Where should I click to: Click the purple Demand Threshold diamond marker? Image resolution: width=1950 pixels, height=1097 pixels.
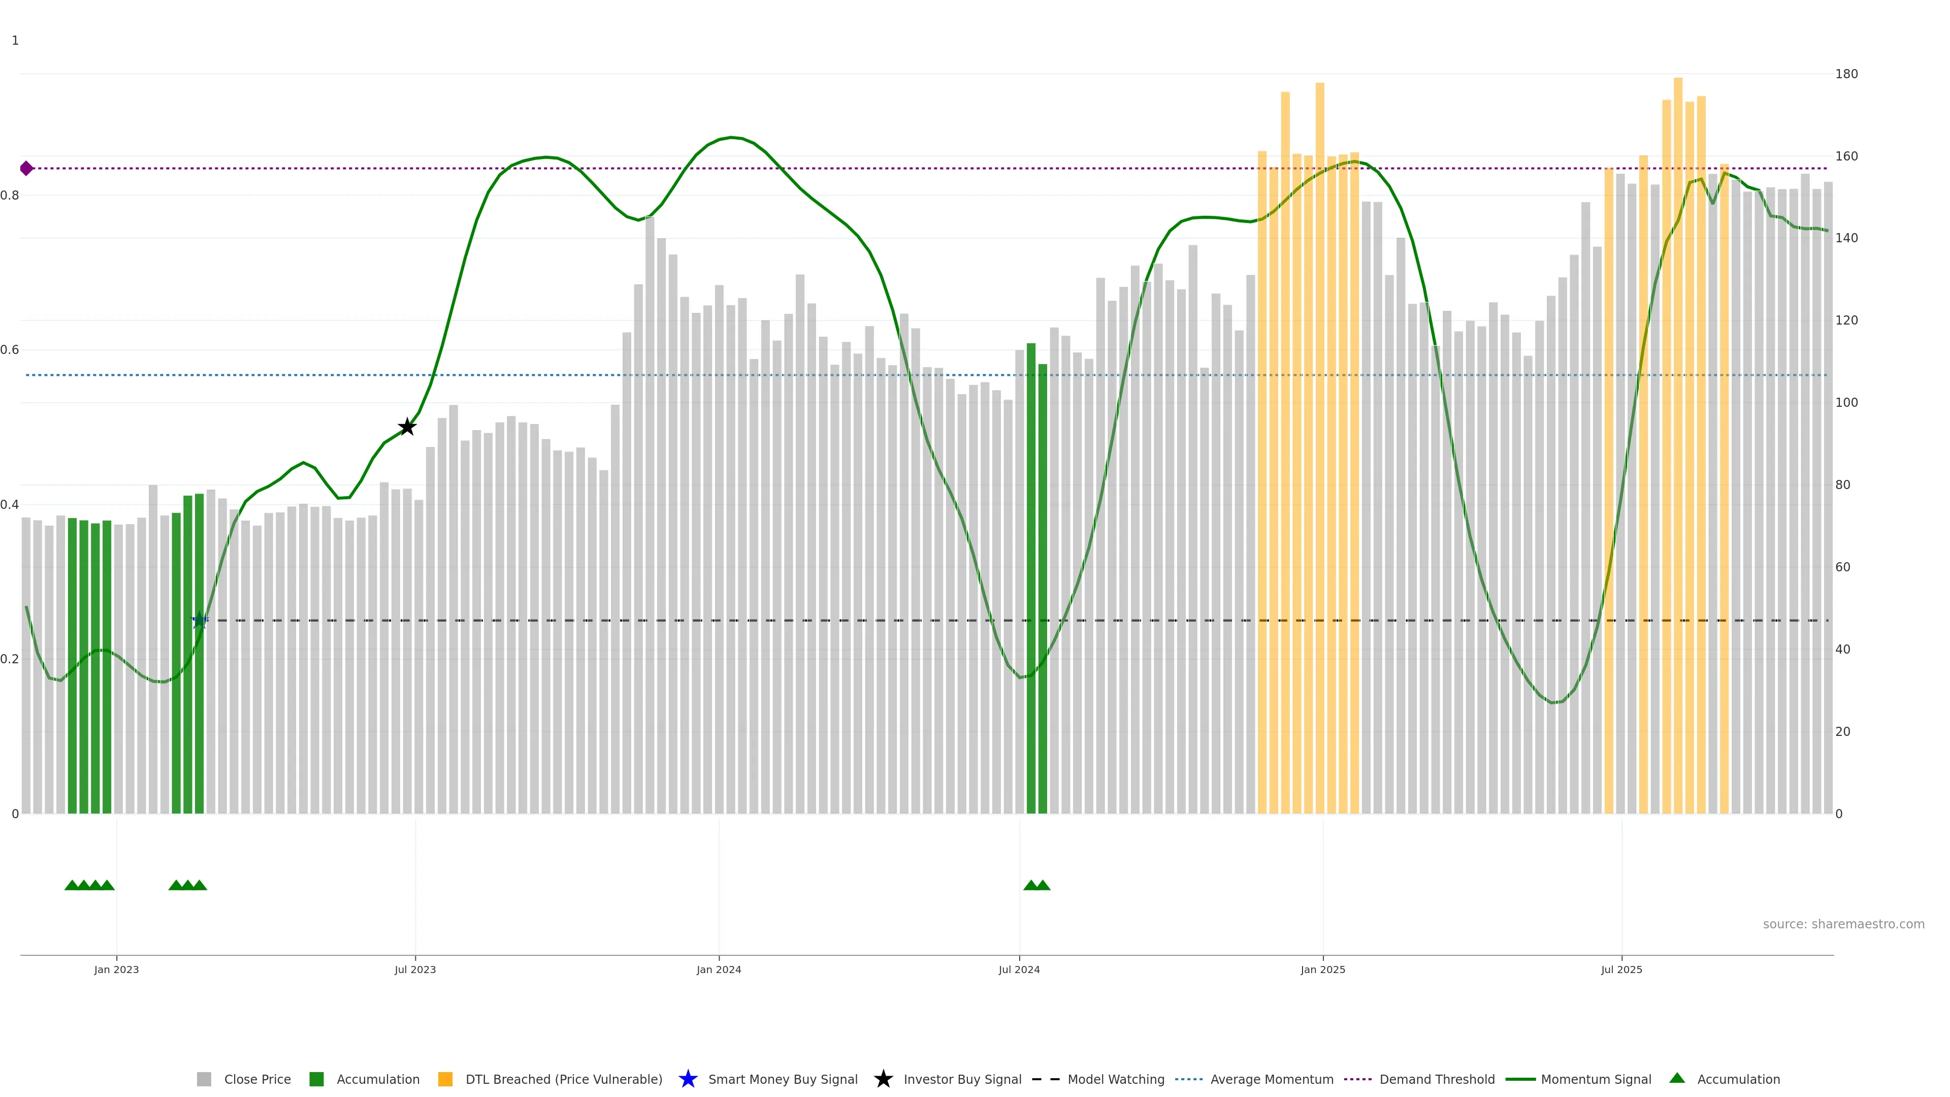pyautogui.click(x=26, y=168)
